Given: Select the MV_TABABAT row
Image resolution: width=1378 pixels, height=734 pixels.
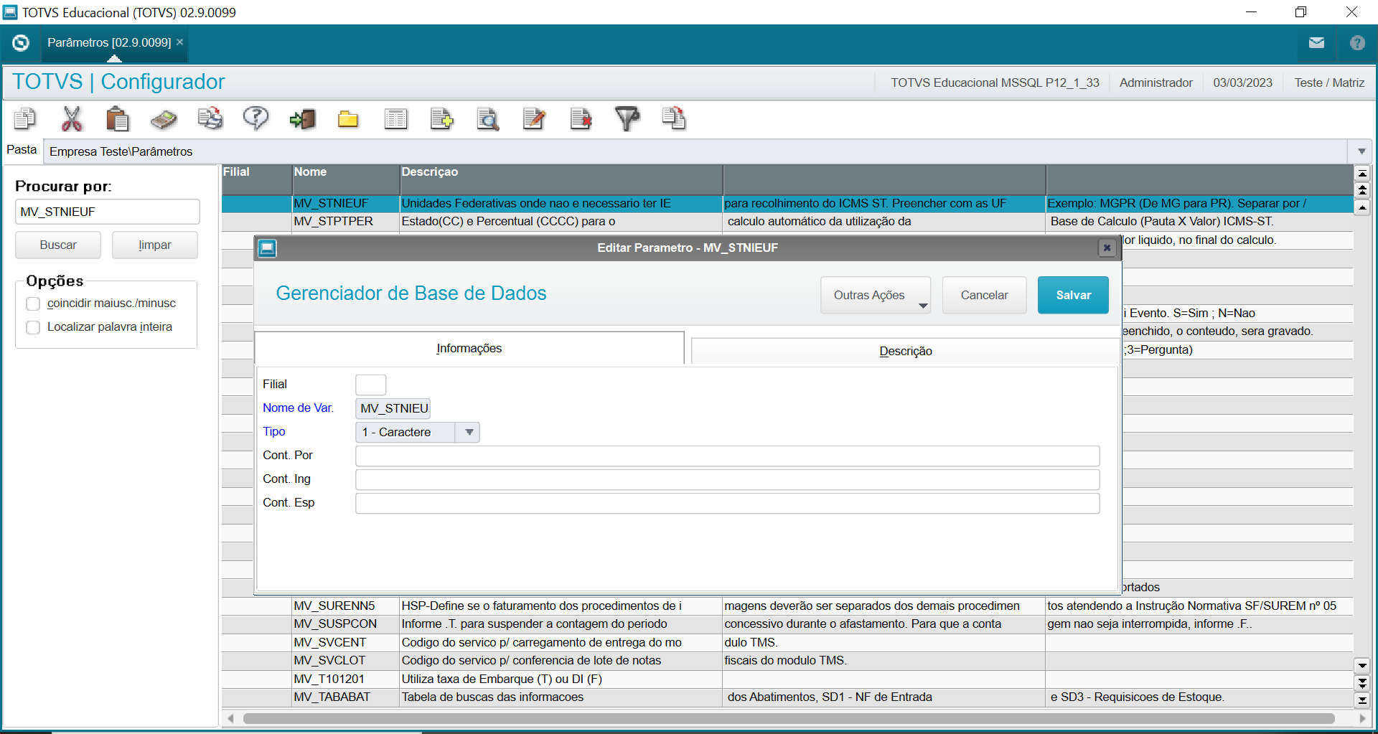Looking at the screenshot, I should click(787, 697).
